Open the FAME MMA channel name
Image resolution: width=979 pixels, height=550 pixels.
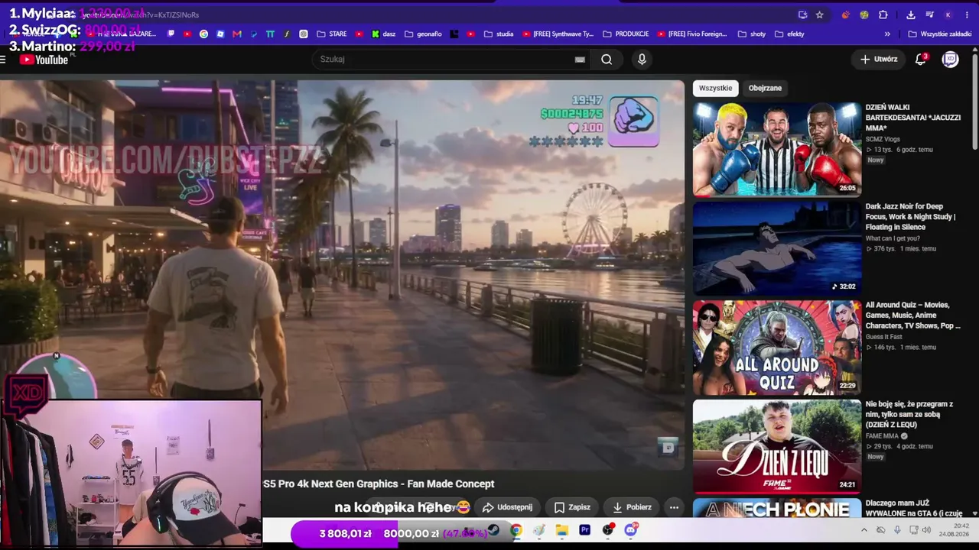[x=882, y=436]
